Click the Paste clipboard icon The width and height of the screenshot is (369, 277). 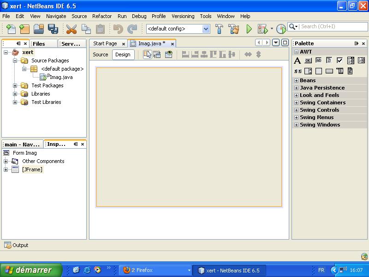click(100, 29)
